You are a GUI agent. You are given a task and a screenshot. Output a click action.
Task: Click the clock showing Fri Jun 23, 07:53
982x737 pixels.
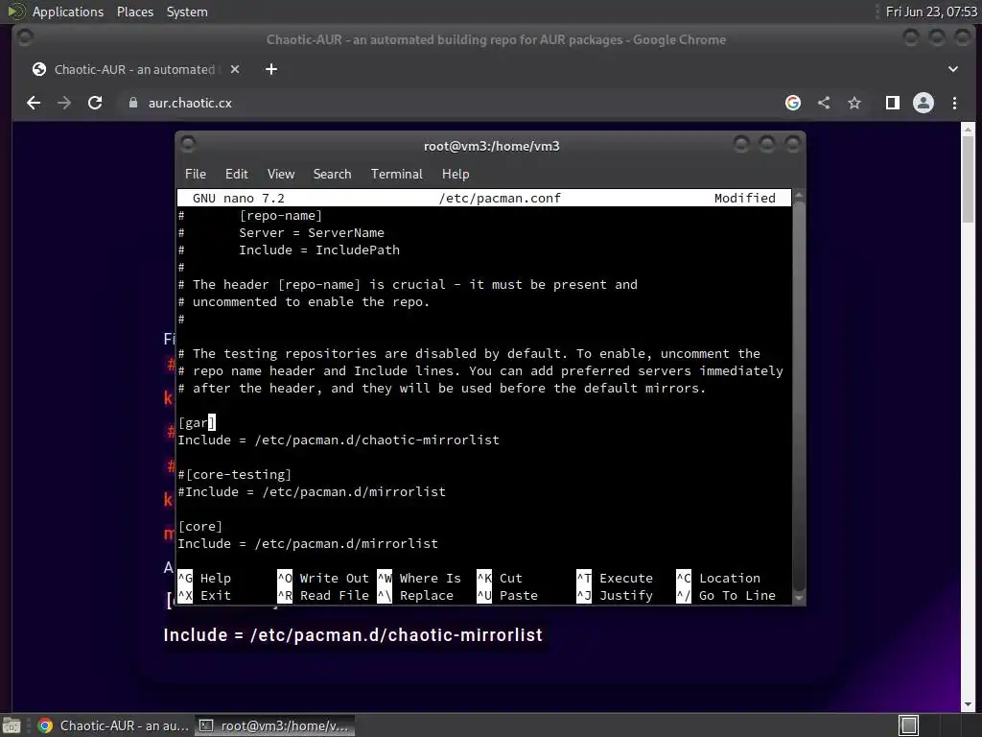click(x=930, y=12)
